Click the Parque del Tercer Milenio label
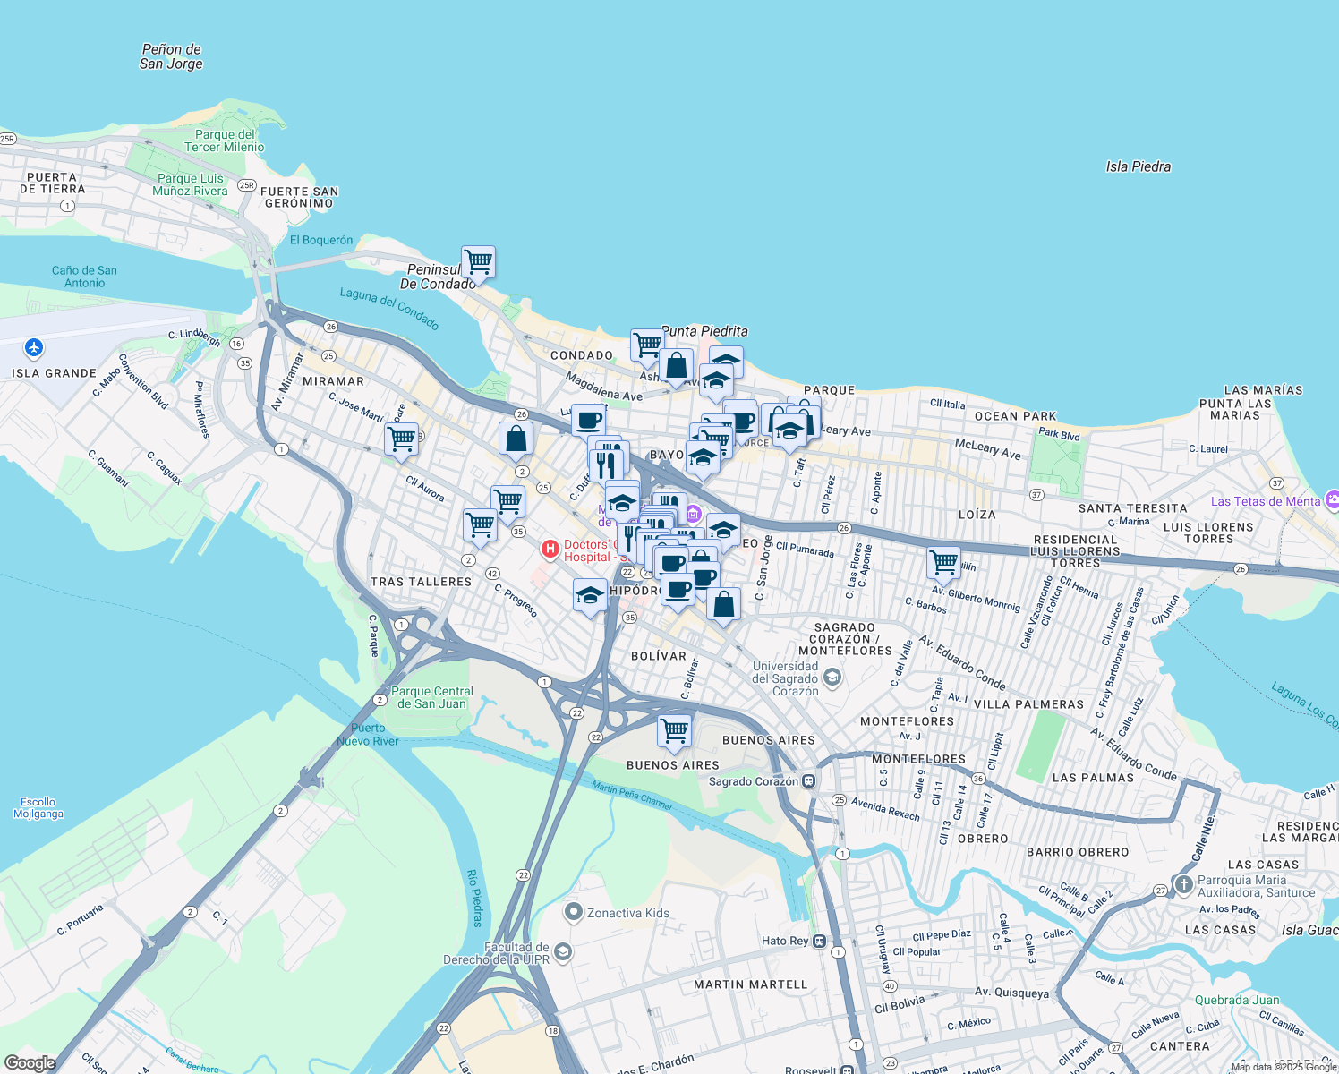The height and width of the screenshot is (1074, 1339). pyautogui.click(x=225, y=141)
